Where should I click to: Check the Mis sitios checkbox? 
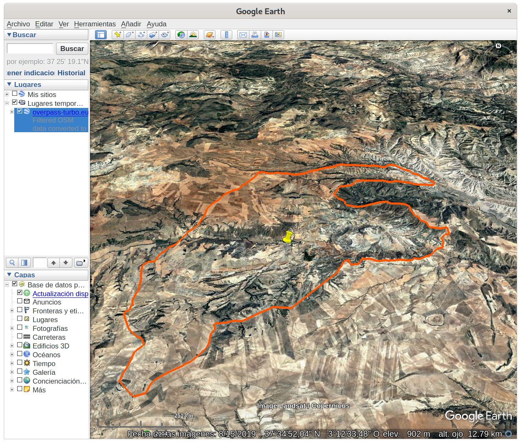[x=15, y=94]
